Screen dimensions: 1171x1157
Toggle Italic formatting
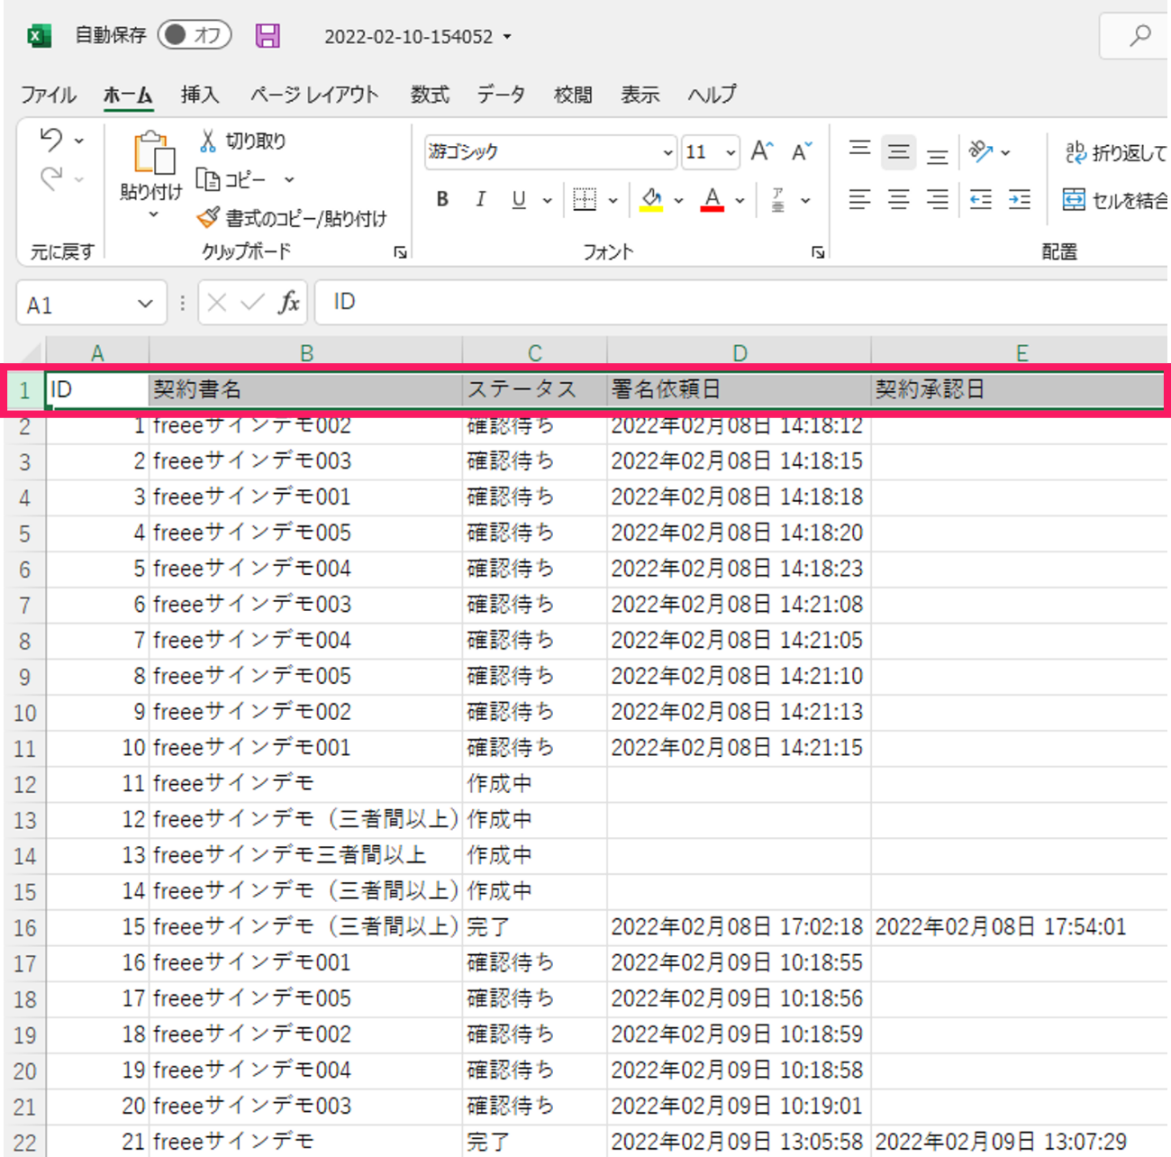coord(481,199)
